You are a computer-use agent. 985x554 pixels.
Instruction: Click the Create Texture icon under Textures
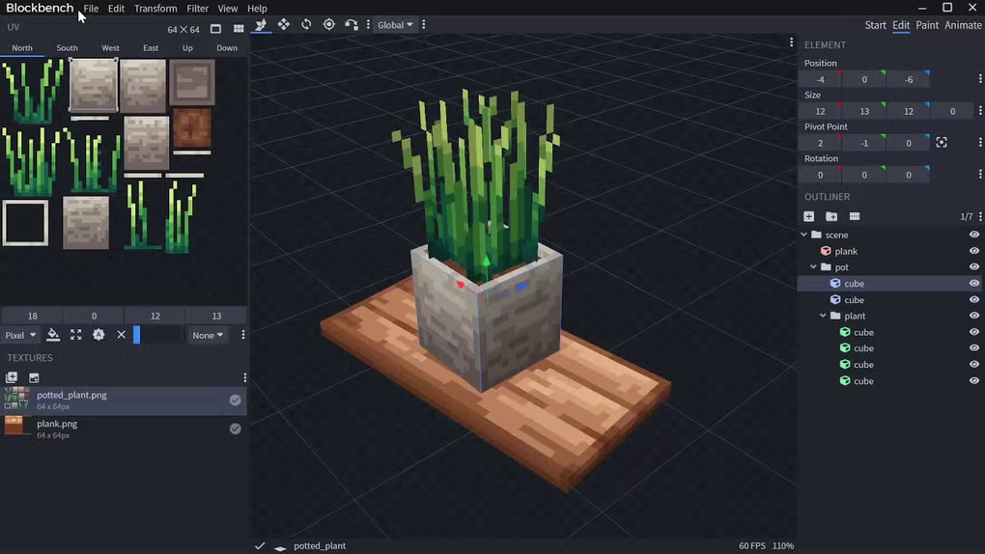point(34,377)
